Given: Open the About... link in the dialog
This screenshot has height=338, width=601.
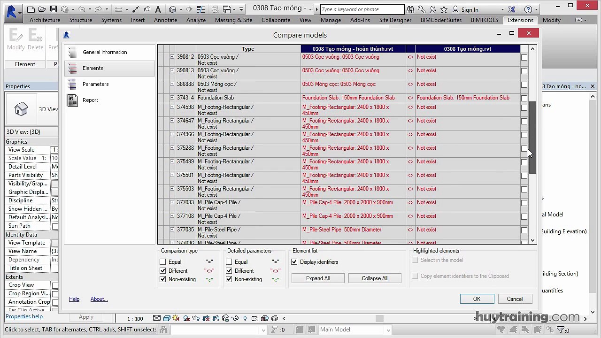Looking at the screenshot, I should (x=99, y=299).
